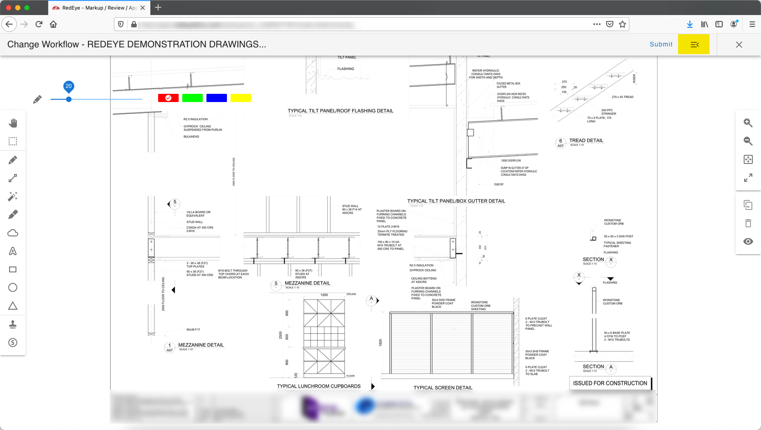Click the copy markup icon
The height and width of the screenshot is (430, 761).
(x=748, y=205)
